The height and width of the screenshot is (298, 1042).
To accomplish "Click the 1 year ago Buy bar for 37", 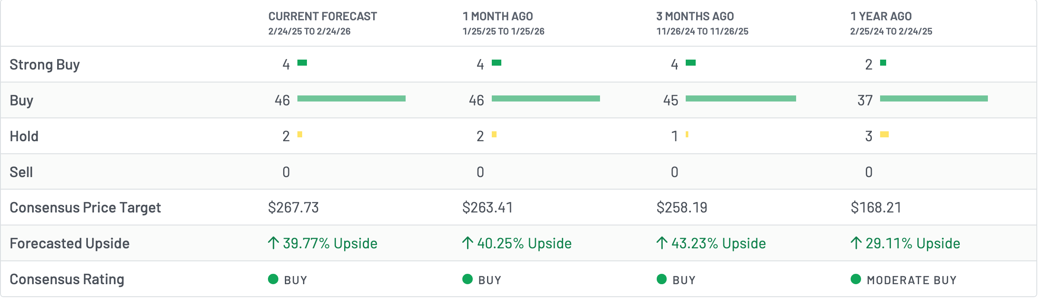I will point(934,99).
